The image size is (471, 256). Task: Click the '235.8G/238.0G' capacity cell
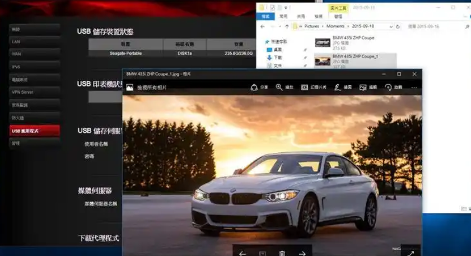point(239,53)
